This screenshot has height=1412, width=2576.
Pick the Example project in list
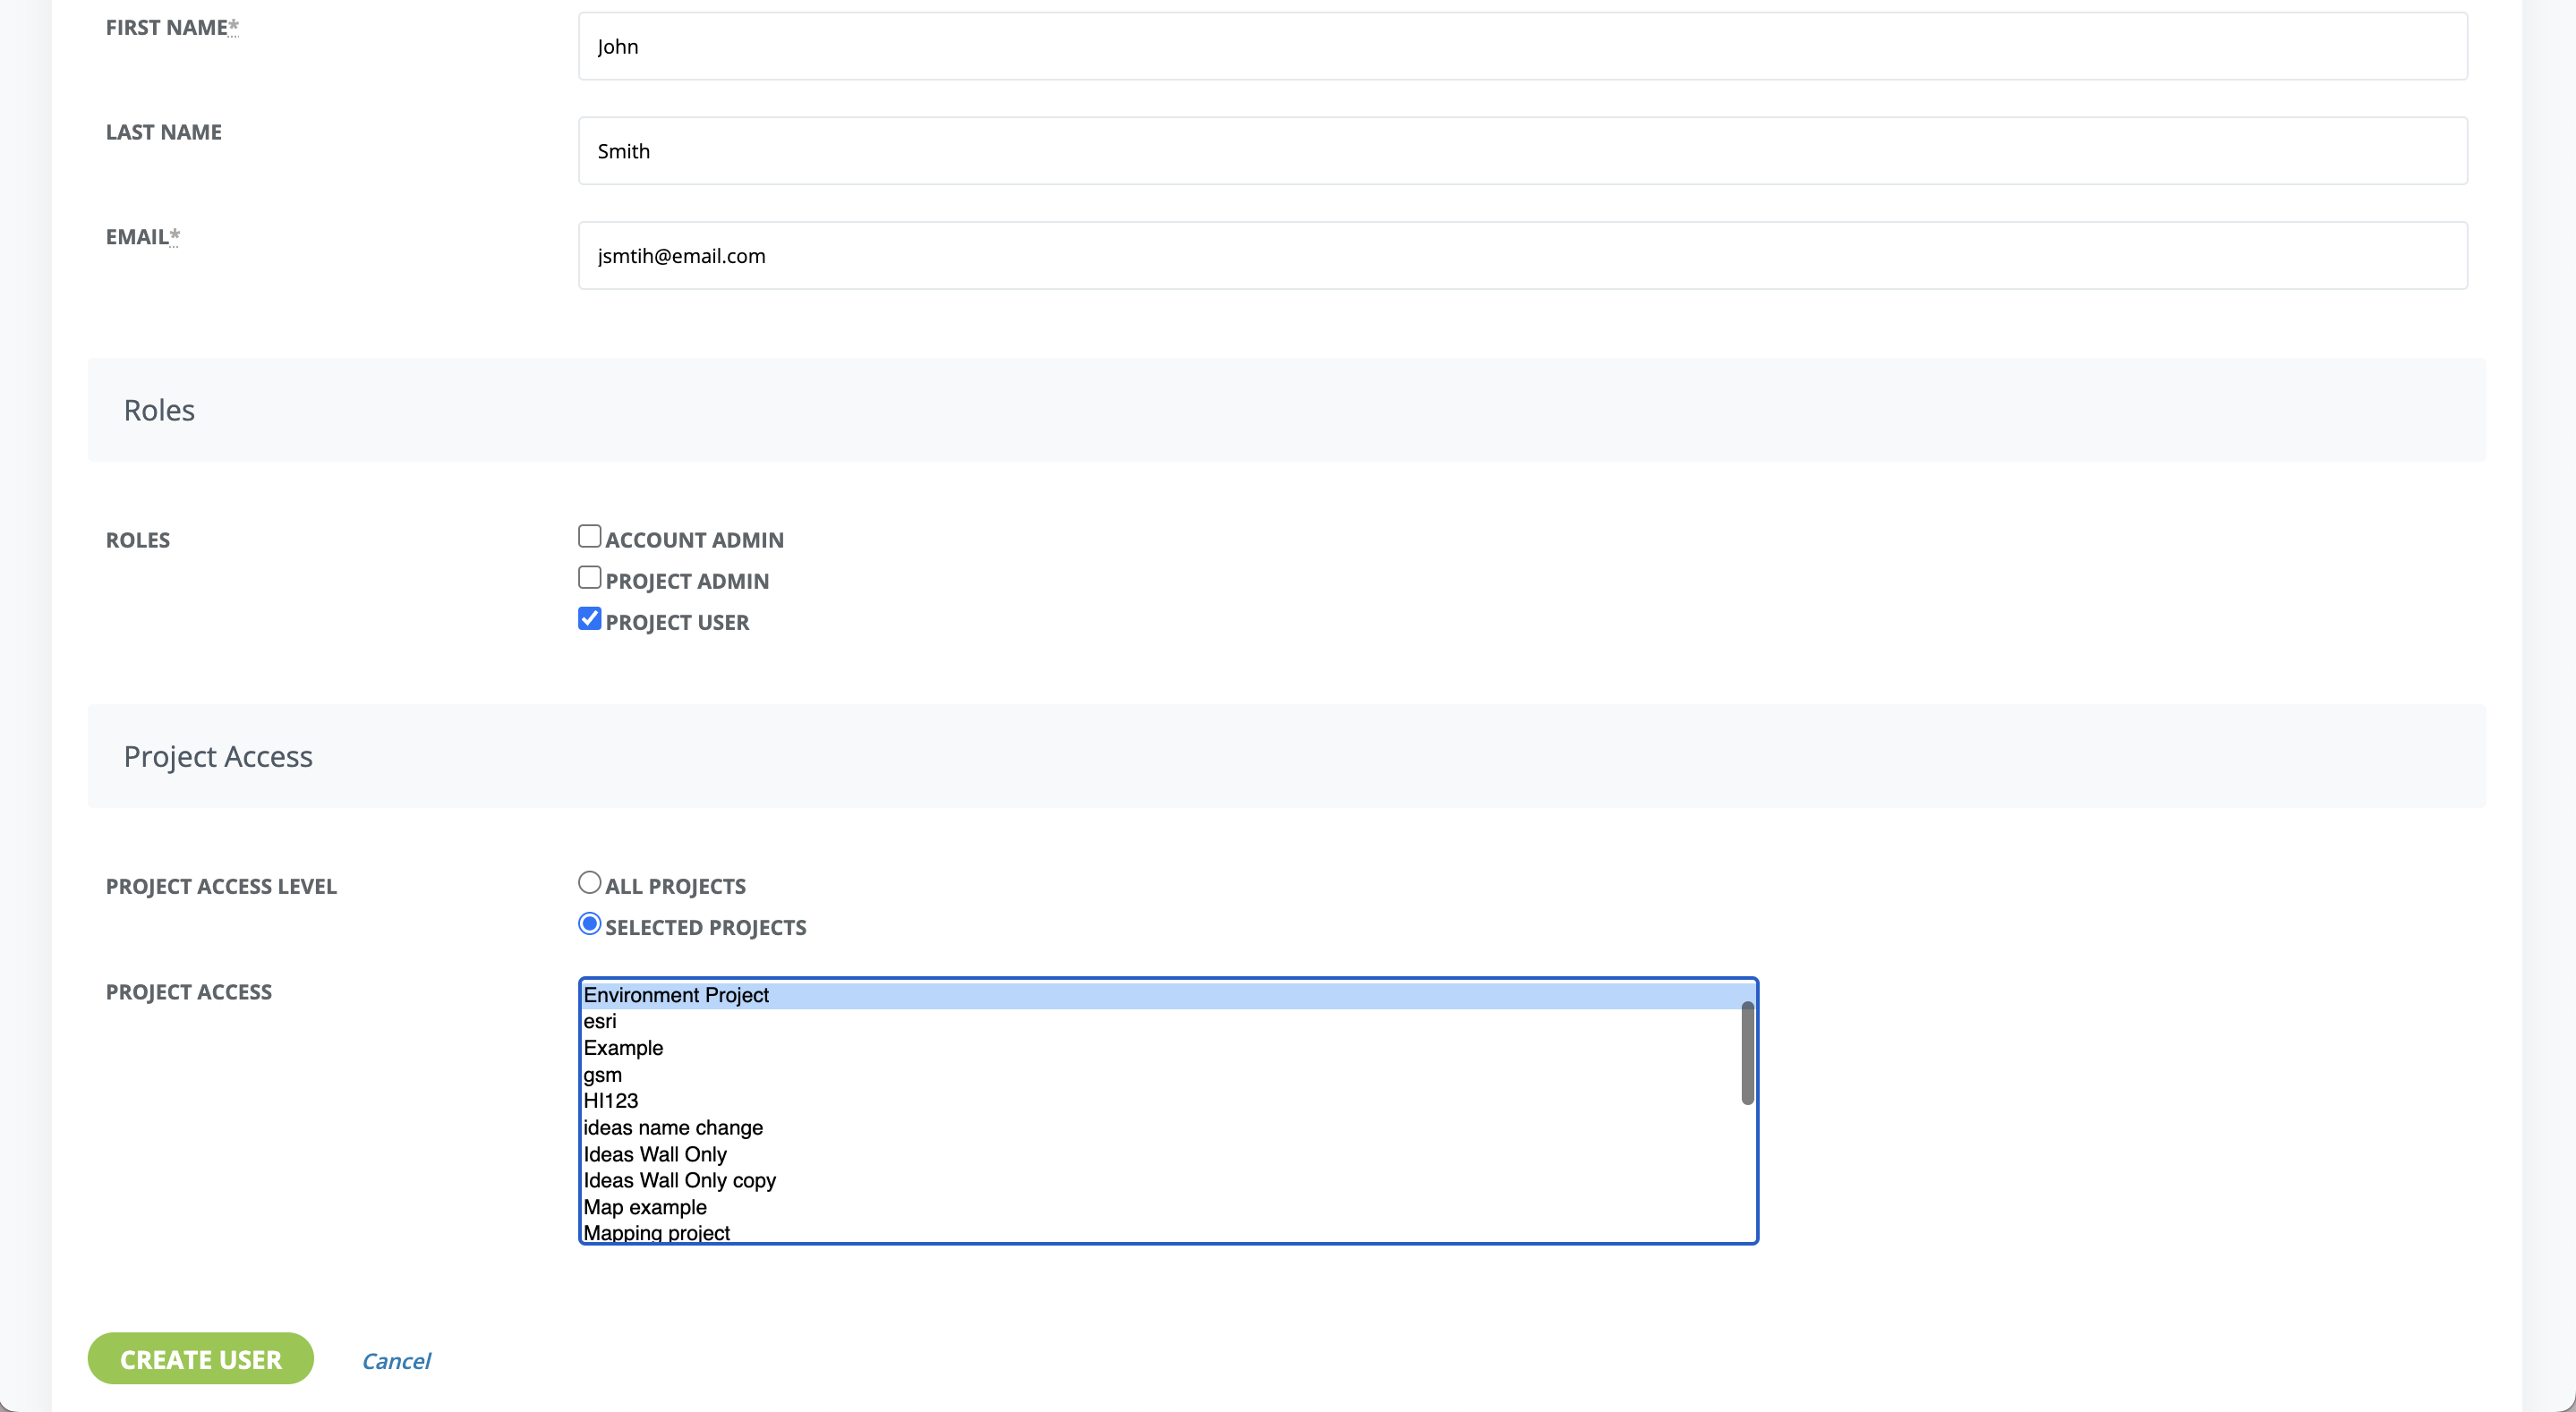(x=1161, y=1048)
